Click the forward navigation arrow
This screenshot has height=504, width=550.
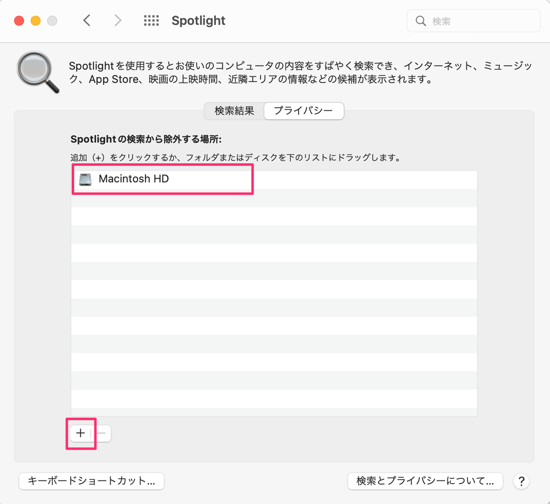[x=118, y=21]
